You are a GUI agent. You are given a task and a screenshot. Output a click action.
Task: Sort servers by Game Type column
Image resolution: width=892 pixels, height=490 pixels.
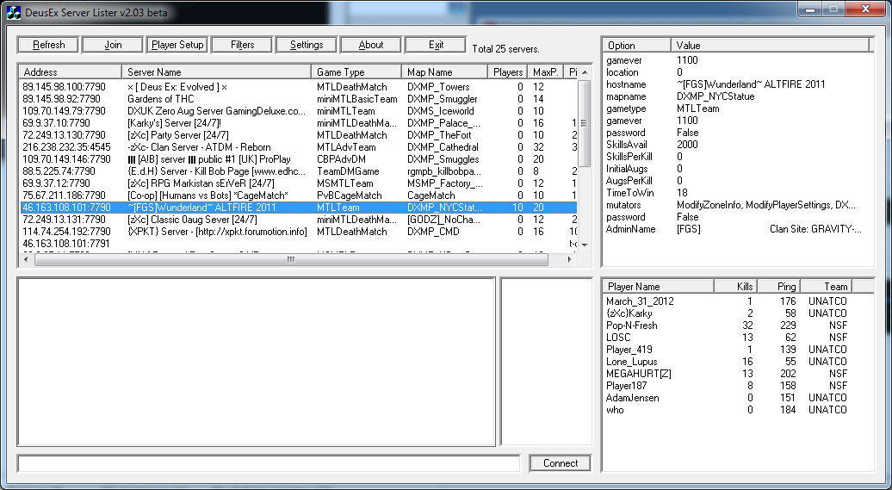[356, 72]
